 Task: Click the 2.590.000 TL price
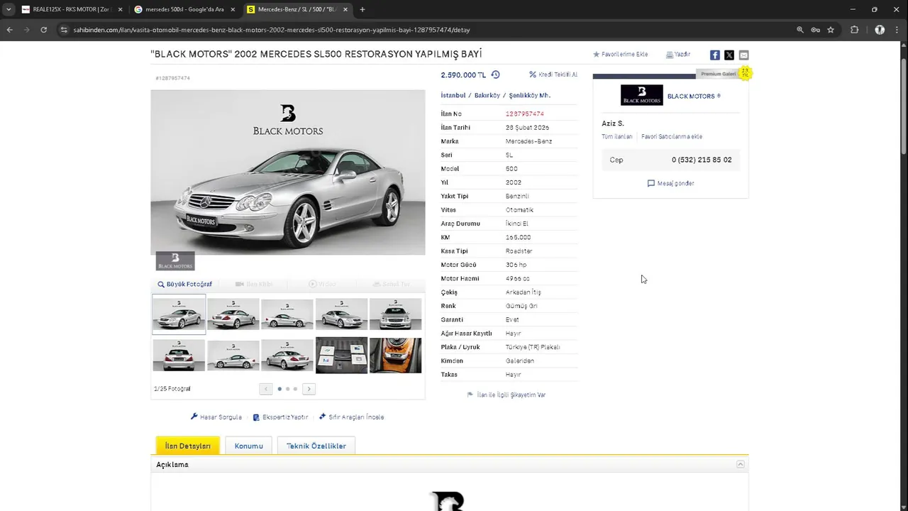[463, 75]
